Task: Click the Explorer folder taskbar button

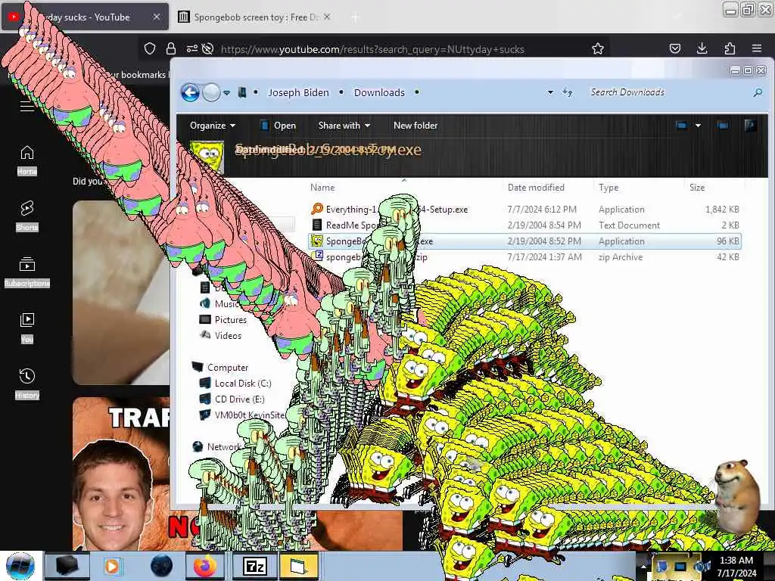Action: coord(299,566)
